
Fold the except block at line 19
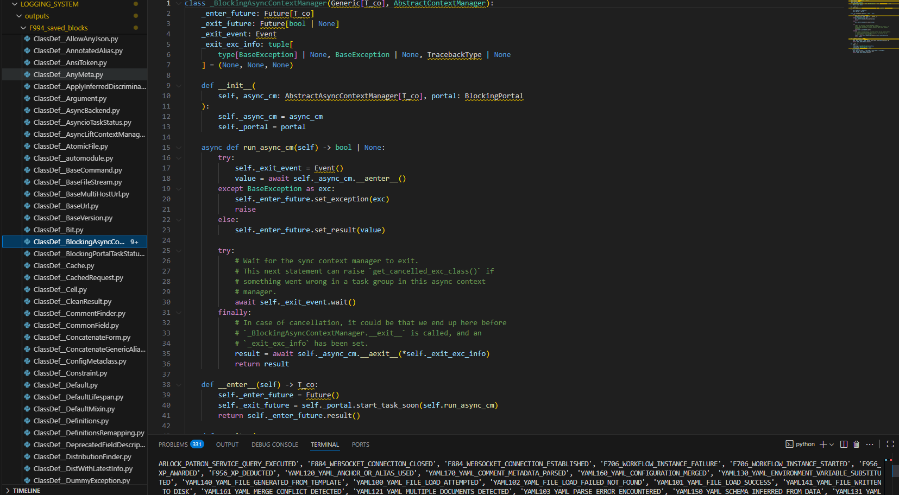point(178,189)
